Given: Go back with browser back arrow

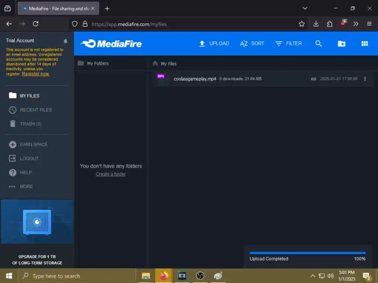Looking at the screenshot, I should coord(9,24).
